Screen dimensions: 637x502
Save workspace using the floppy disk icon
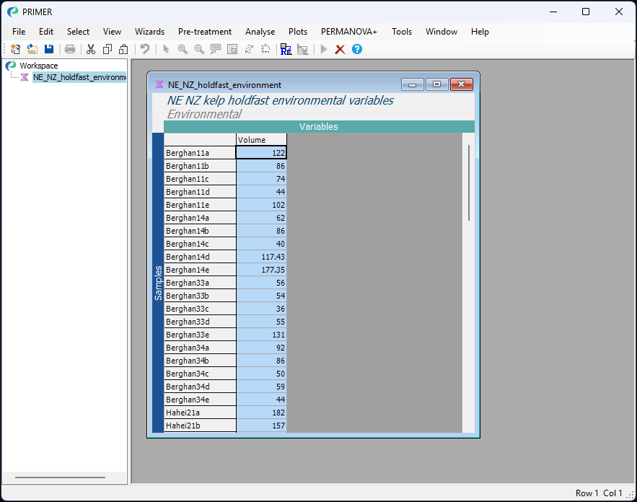point(49,49)
